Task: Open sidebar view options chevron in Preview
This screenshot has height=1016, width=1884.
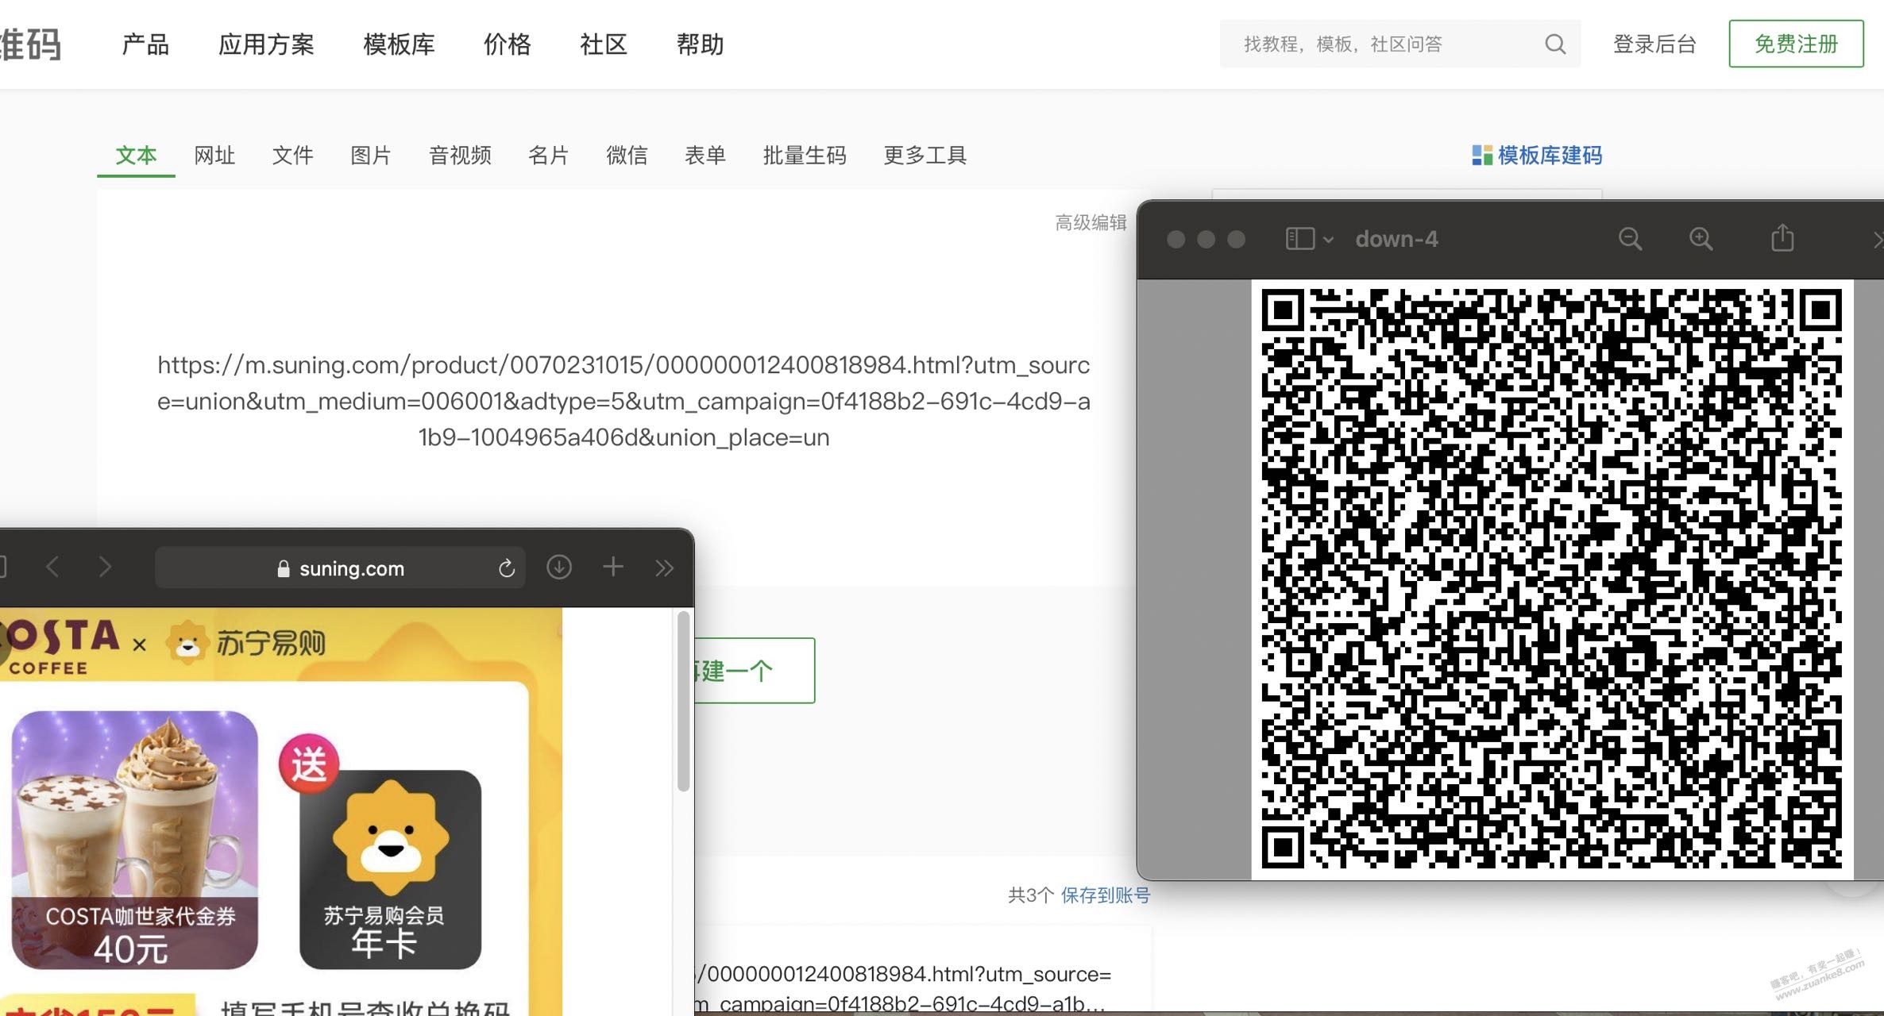Action: coord(1328,240)
